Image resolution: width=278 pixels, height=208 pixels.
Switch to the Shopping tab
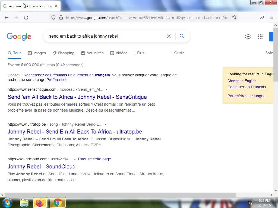pyautogui.click(x=64, y=53)
